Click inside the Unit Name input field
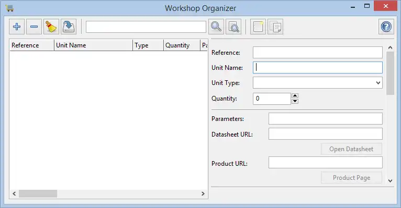 (318, 67)
